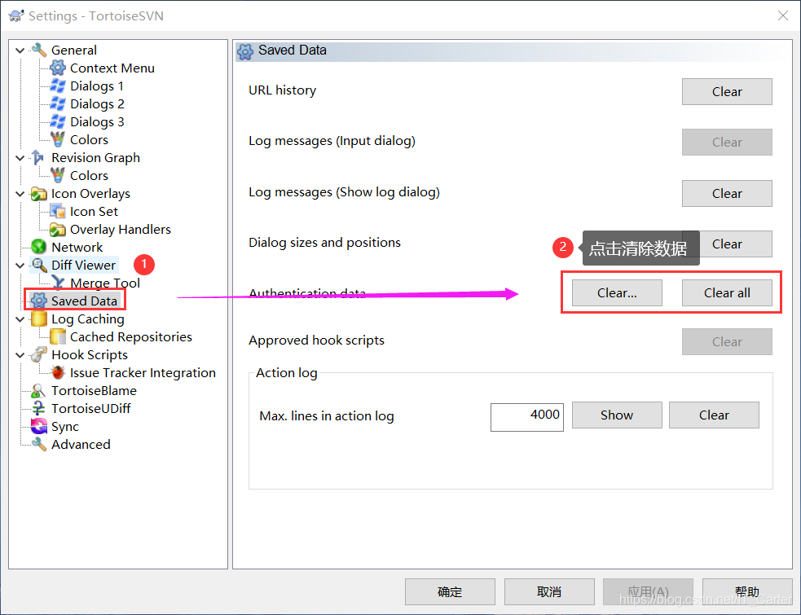Click the Dialogs 2 icon
This screenshot has width=801, height=615.
(x=58, y=103)
